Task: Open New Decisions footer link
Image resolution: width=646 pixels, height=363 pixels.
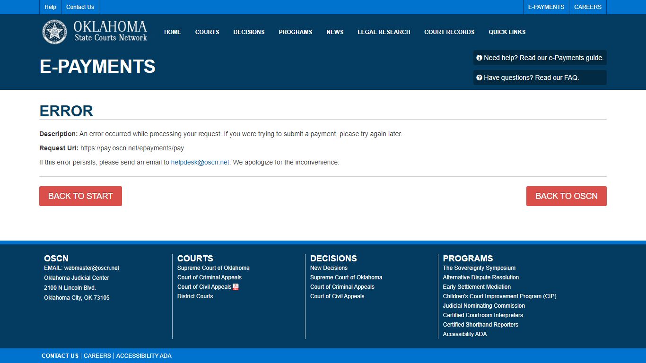Action: pos(329,268)
